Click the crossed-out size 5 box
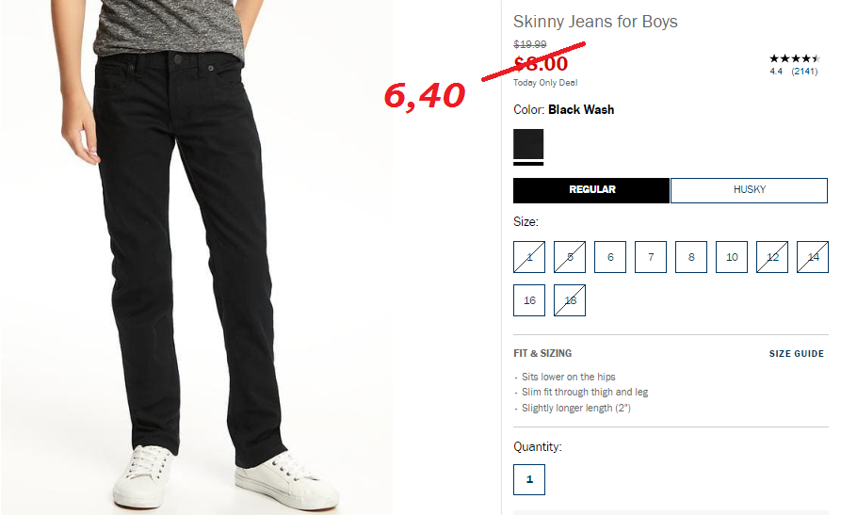 pos(570,257)
